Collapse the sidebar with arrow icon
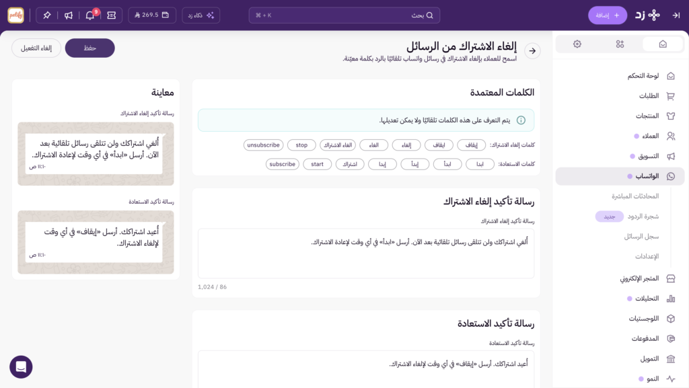 coord(676,15)
